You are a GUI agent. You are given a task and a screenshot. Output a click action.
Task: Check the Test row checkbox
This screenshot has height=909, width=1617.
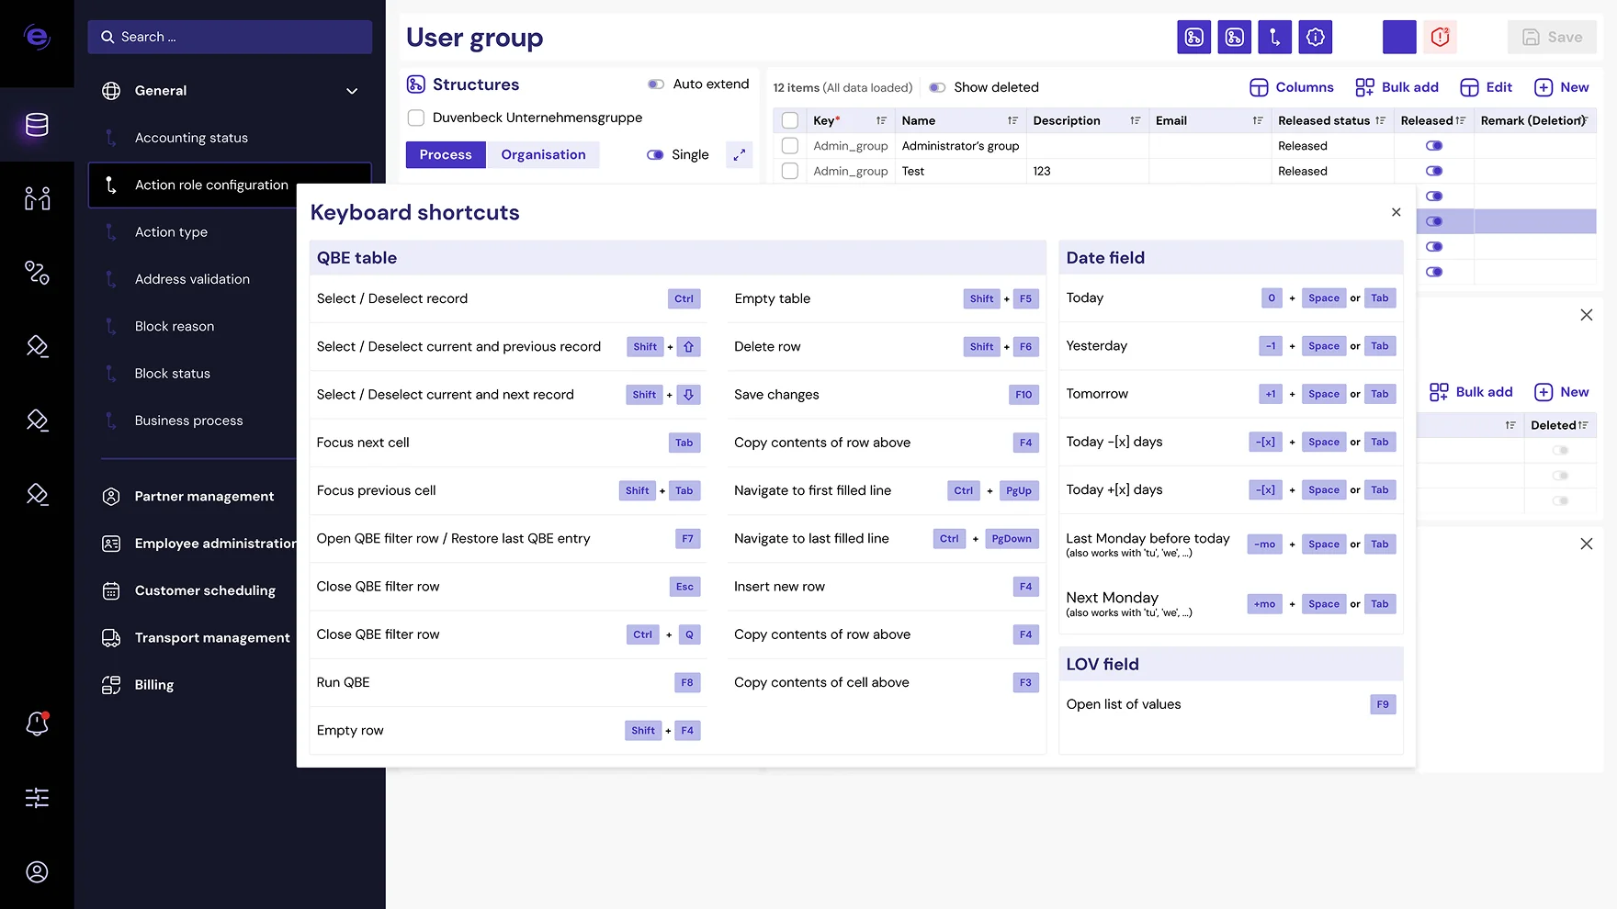coord(789,171)
